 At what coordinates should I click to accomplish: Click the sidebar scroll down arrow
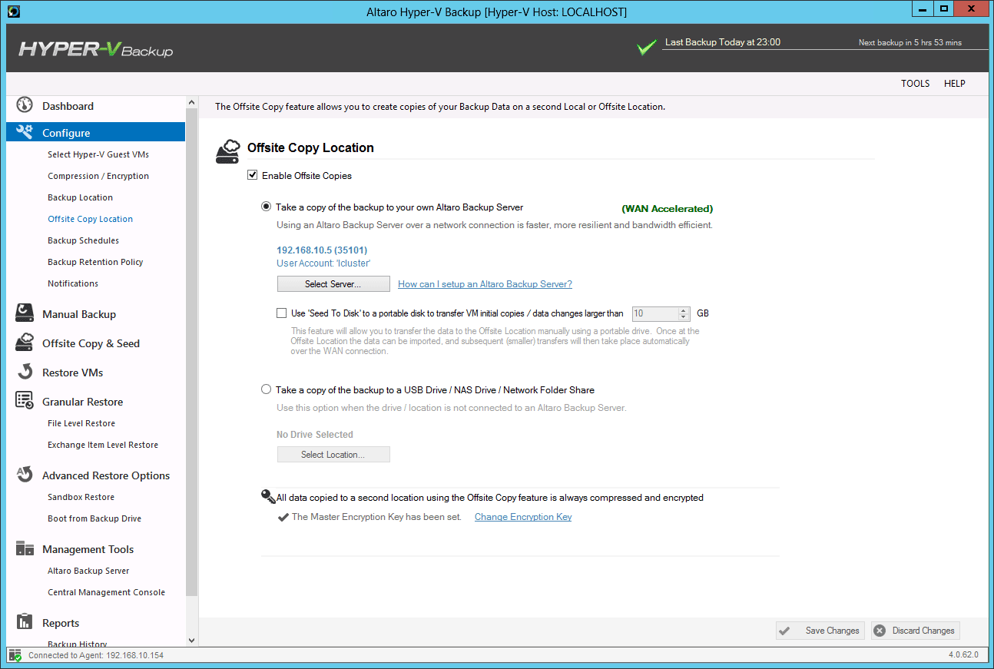click(x=191, y=639)
